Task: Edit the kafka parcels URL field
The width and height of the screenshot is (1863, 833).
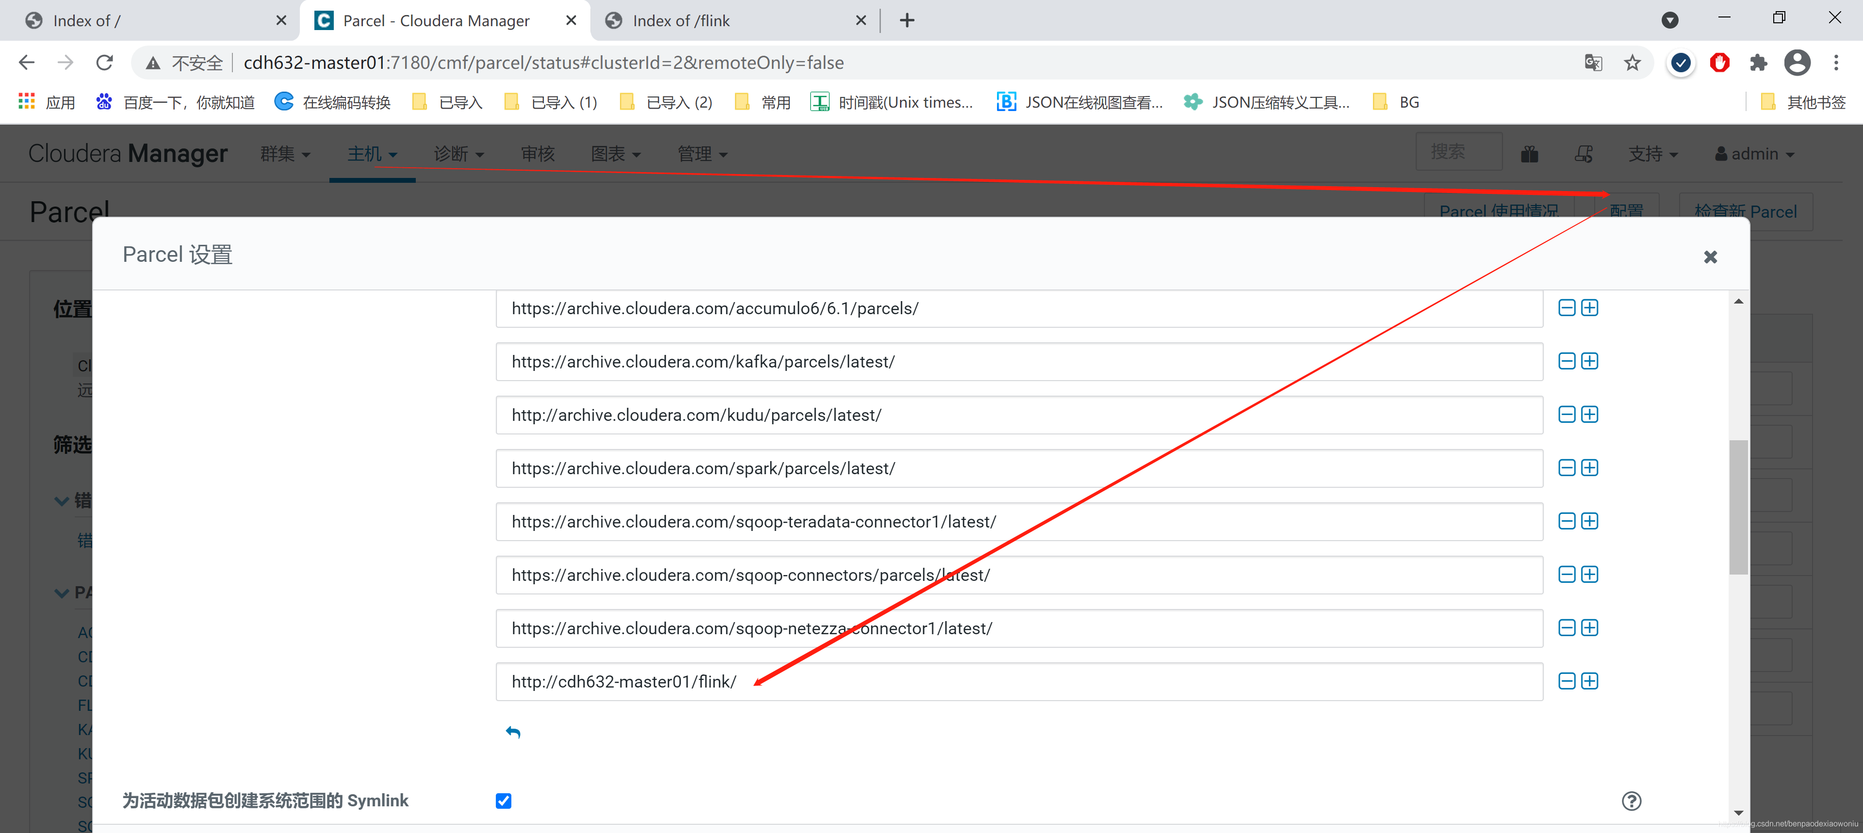Action: (1019, 362)
